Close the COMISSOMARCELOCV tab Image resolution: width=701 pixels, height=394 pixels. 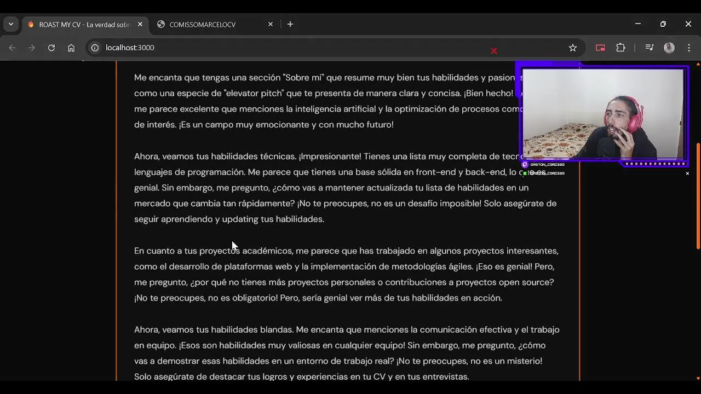coord(271,25)
